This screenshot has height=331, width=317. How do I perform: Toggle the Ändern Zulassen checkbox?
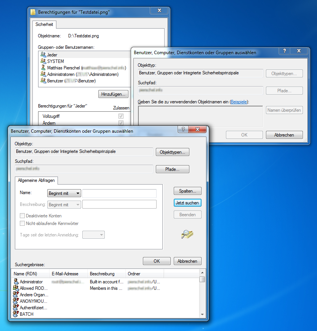pyautogui.click(x=121, y=123)
